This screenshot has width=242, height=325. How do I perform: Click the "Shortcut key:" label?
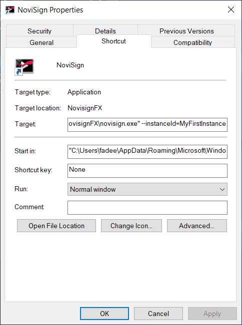tap(33, 170)
